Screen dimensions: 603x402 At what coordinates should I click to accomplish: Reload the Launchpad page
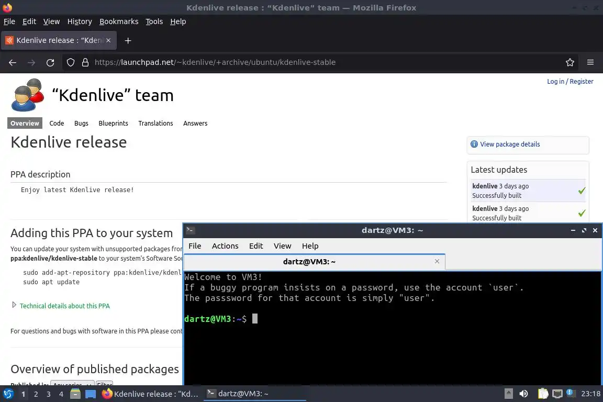click(x=50, y=62)
